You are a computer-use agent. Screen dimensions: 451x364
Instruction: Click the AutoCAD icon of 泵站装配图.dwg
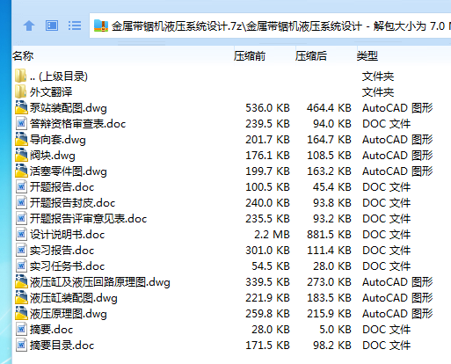click(x=21, y=107)
